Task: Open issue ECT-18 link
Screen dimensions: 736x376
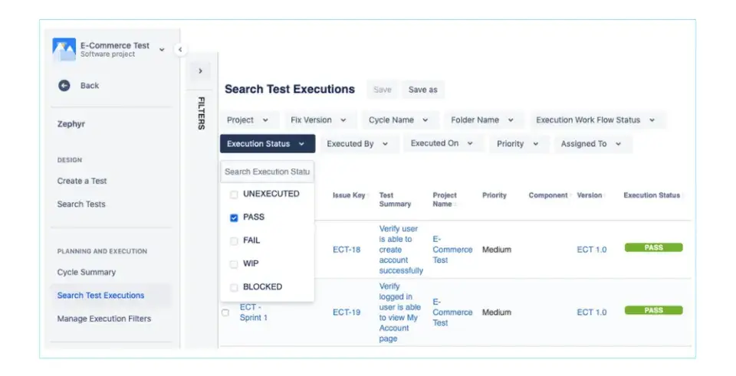Action: point(347,250)
